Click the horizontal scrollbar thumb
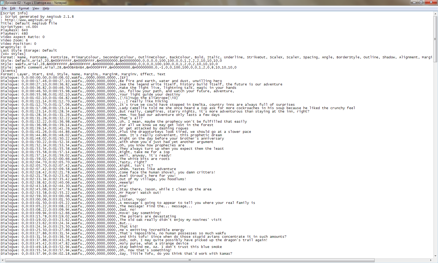438x263 pixels. 190,260
